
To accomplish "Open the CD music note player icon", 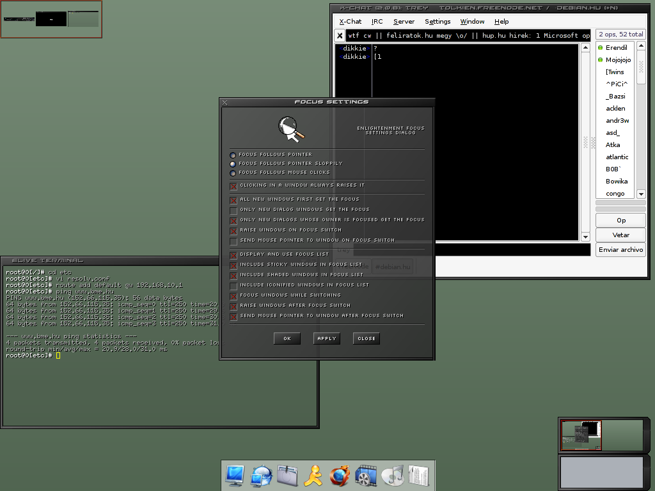I will [x=392, y=476].
